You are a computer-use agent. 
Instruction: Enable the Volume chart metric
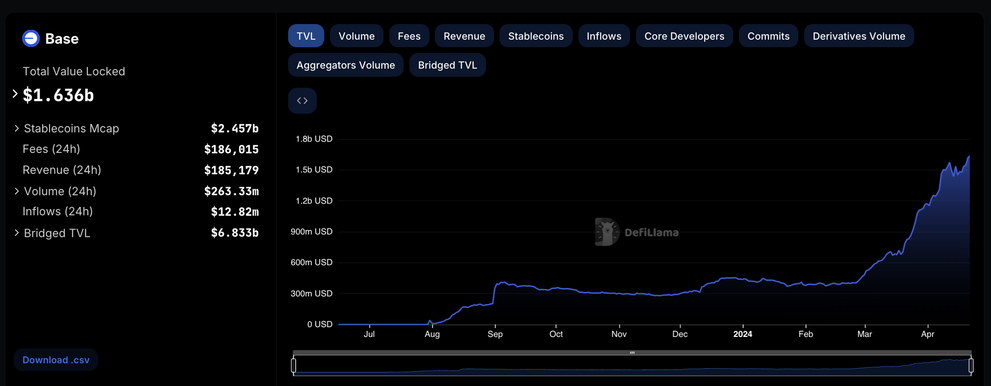356,36
